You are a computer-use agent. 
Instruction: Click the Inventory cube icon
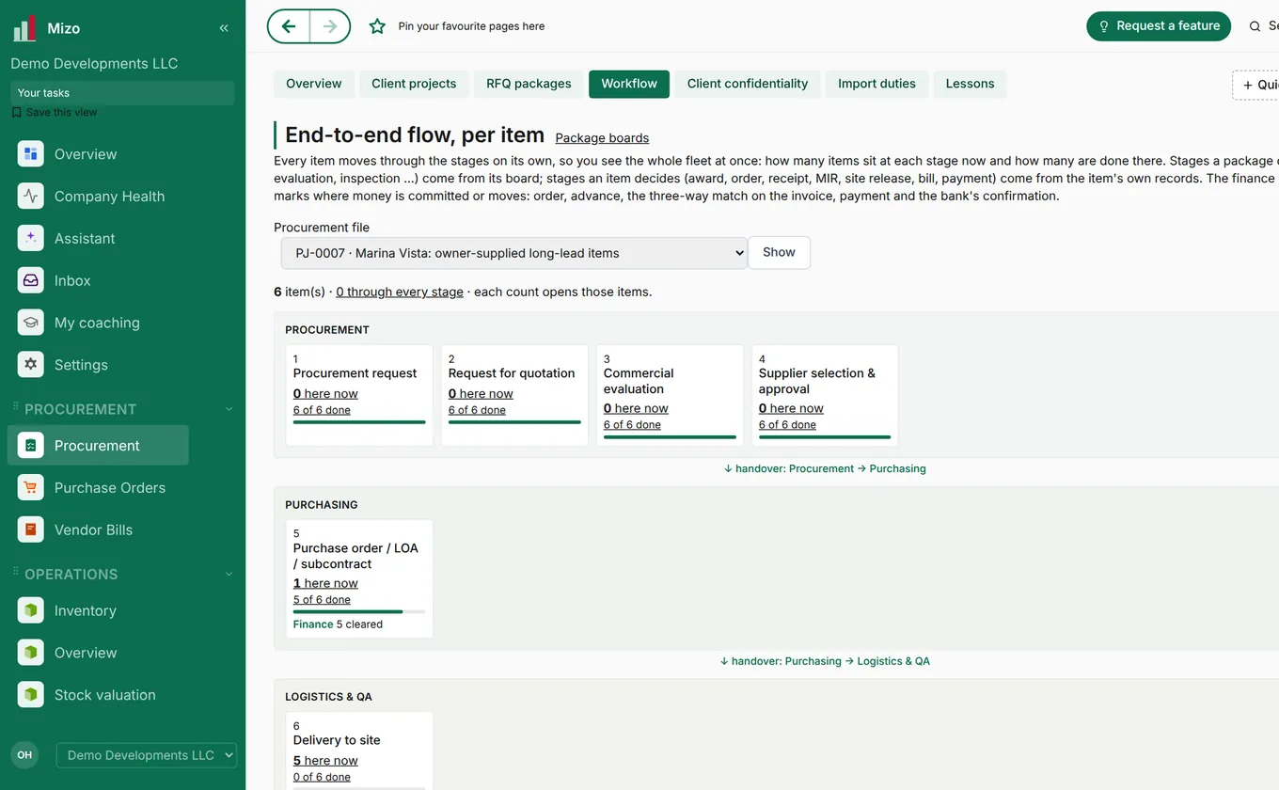coord(31,610)
